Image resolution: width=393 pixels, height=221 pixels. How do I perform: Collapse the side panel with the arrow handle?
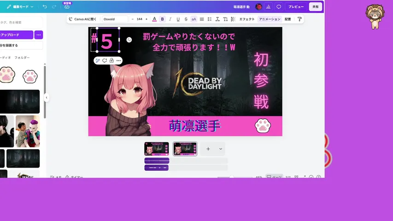[x=47, y=98]
